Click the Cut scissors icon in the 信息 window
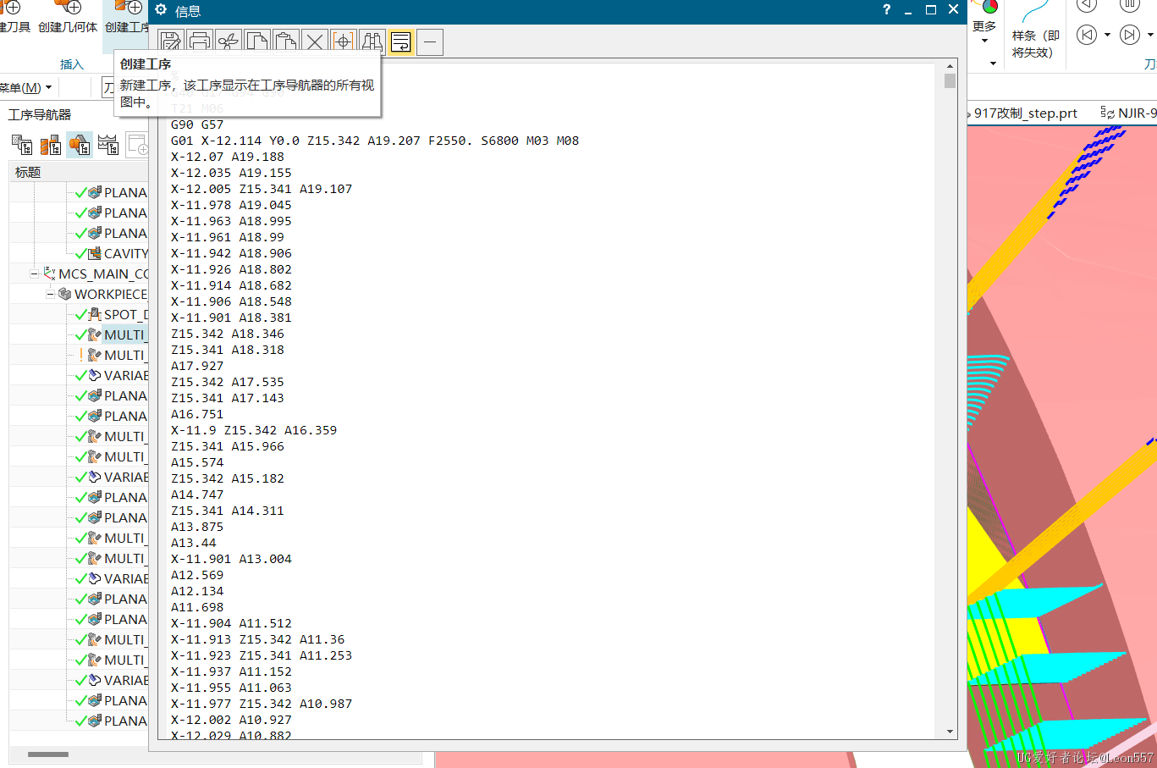1157x768 pixels. (x=229, y=41)
